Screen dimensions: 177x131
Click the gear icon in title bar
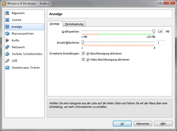pos(4,4)
